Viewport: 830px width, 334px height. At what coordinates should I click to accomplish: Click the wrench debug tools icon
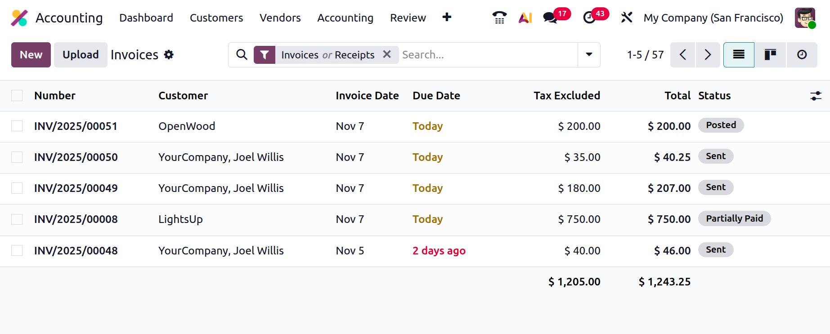(627, 18)
